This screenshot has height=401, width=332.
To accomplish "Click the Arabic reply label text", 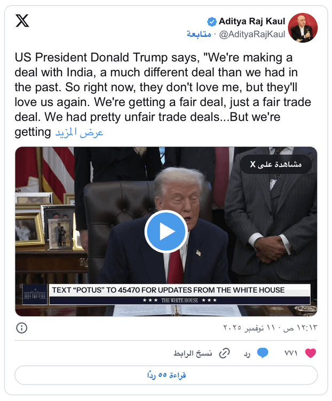I will pos(247,354).
